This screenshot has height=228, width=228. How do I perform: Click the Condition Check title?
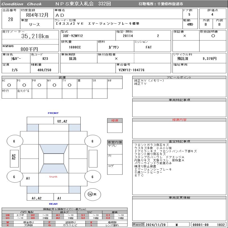(22, 4)
